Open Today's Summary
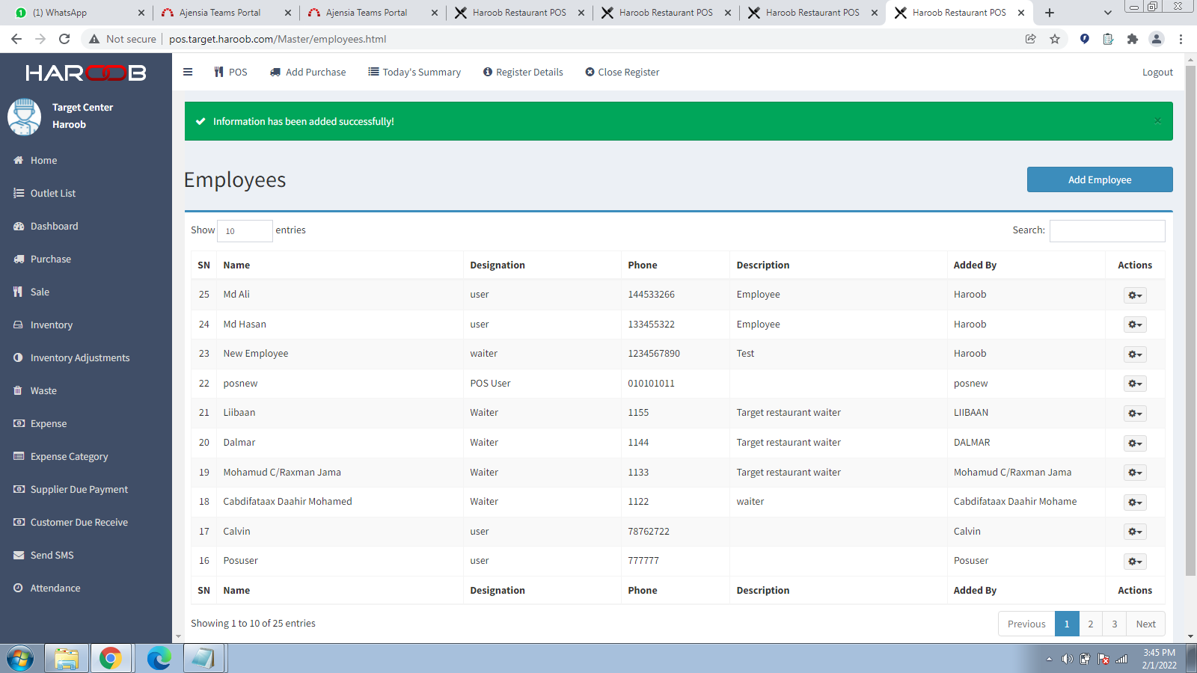This screenshot has width=1197, height=673. click(x=414, y=73)
